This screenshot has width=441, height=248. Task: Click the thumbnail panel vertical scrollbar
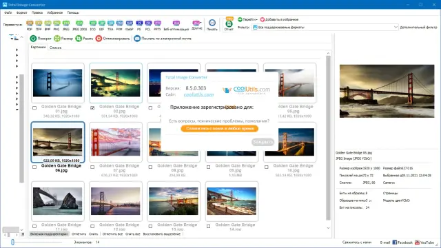coord(328,138)
